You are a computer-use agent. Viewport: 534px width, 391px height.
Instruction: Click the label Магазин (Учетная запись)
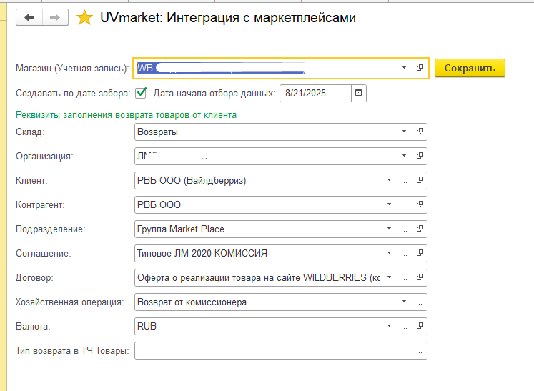(x=72, y=69)
